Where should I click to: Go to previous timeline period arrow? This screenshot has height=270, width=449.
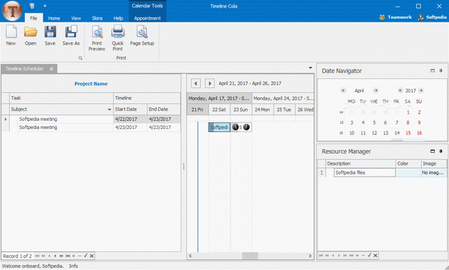(195, 84)
